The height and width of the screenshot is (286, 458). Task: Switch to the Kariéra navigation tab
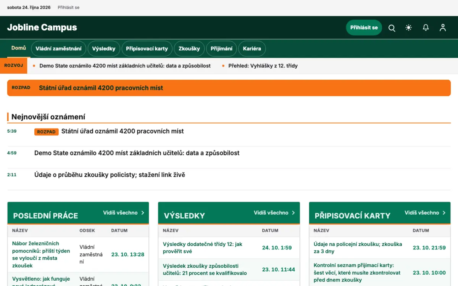pos(252,49)
